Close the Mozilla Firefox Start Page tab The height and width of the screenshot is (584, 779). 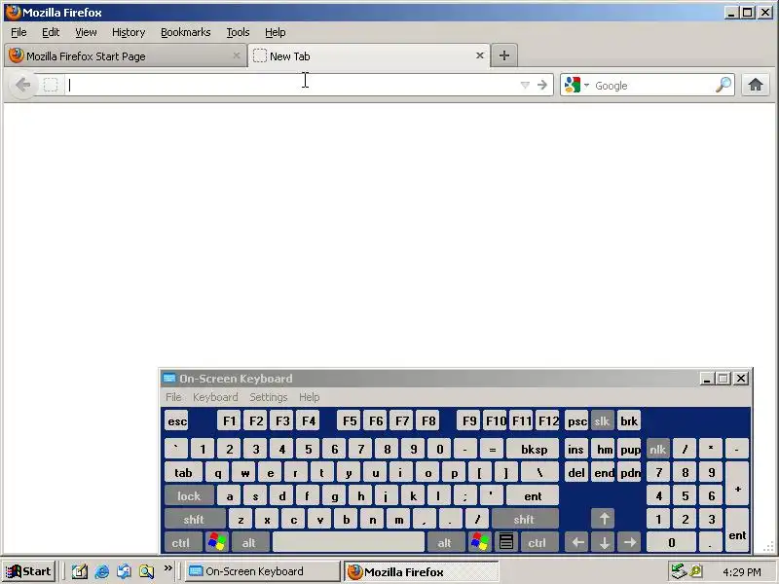pos(237,55)
